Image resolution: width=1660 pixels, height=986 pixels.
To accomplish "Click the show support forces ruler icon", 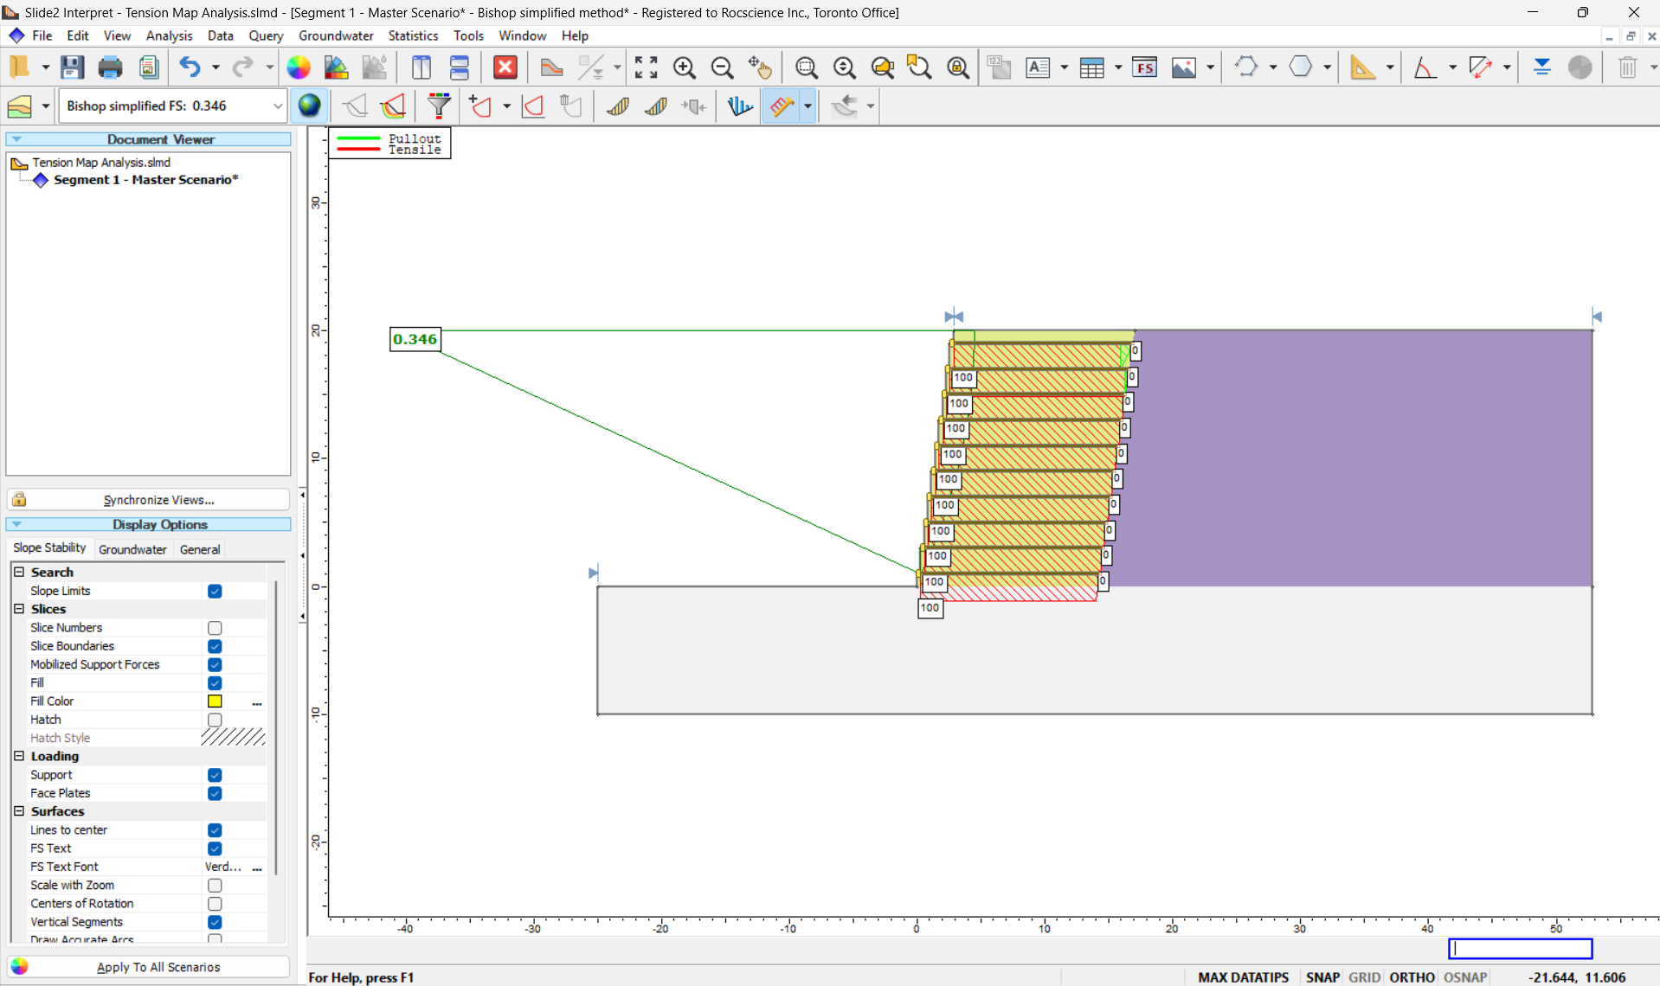I will point(782,106).
